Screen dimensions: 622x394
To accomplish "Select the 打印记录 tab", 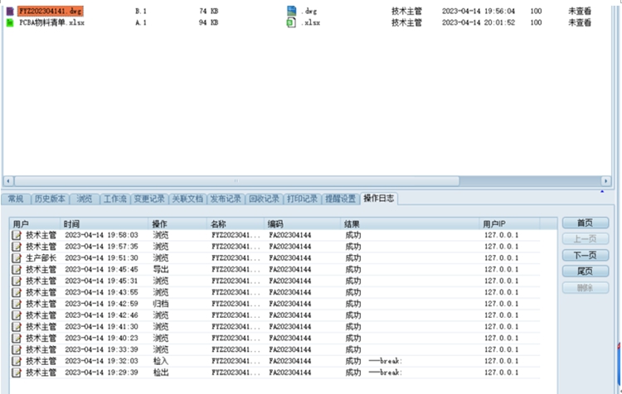I will click(x=302, y=199).
